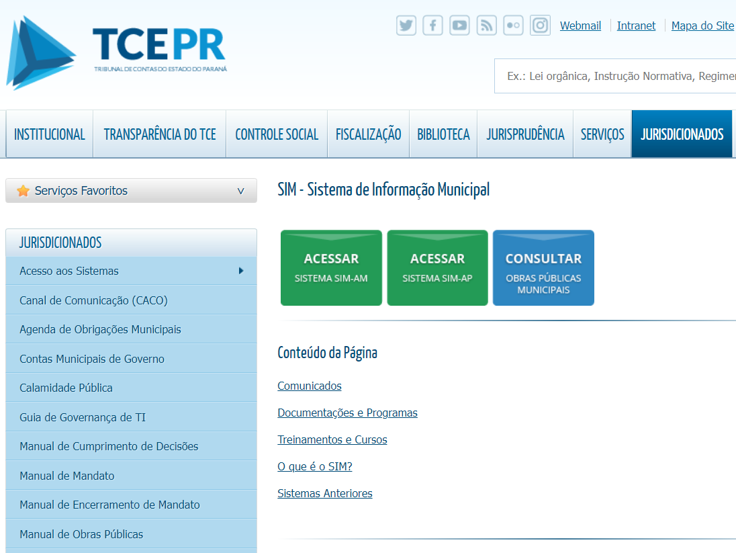
Task: Click the 'Conteúdo da Página' heading
Action: 327,353
